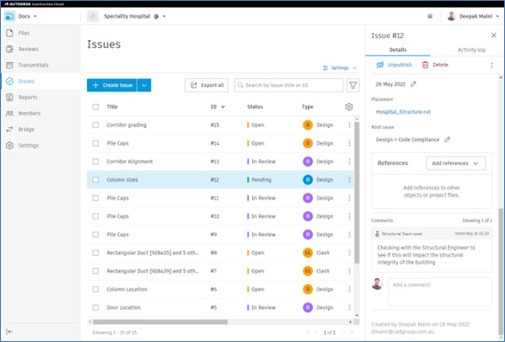This screenshot has width=505, height=342.
Task: Expand the Create issue dropdown arrow
Action: 145,85
